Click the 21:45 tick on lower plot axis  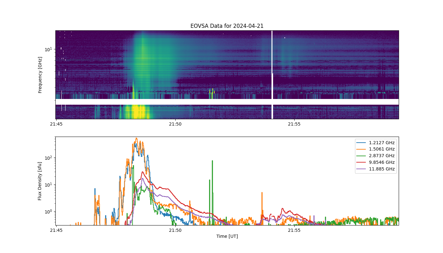[x=56, y=230]
